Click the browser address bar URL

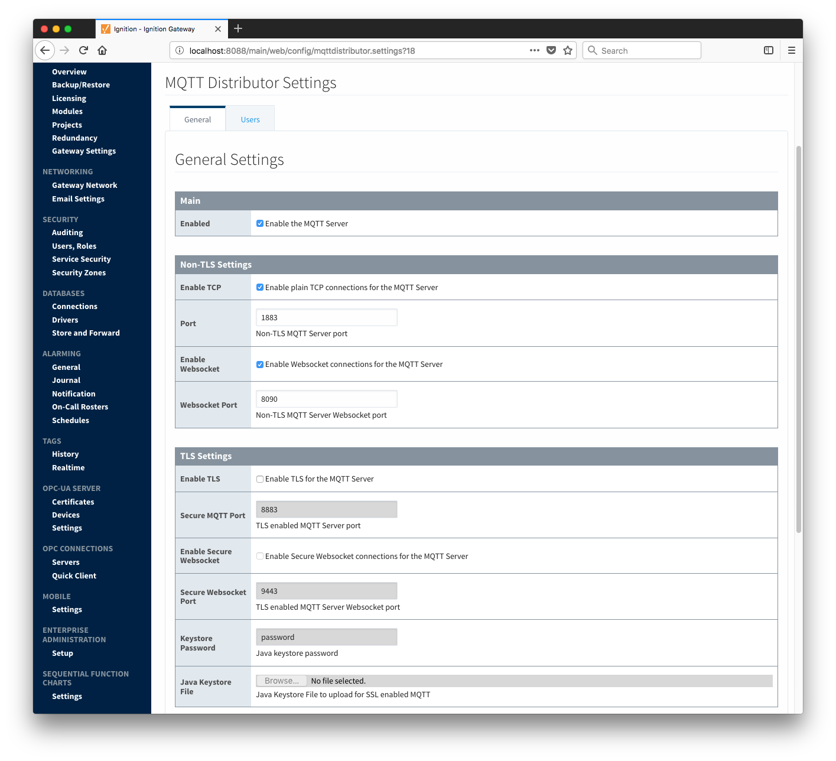point(302,51)
